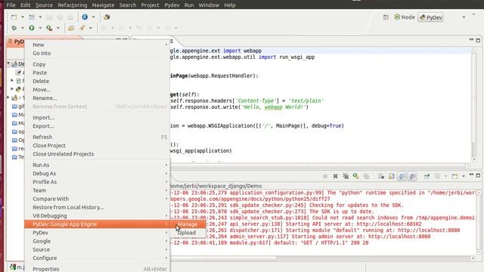Viewport: 484px width, 272px height.
Task: Open the Run As submenu
Action: [x=97, y=165]
